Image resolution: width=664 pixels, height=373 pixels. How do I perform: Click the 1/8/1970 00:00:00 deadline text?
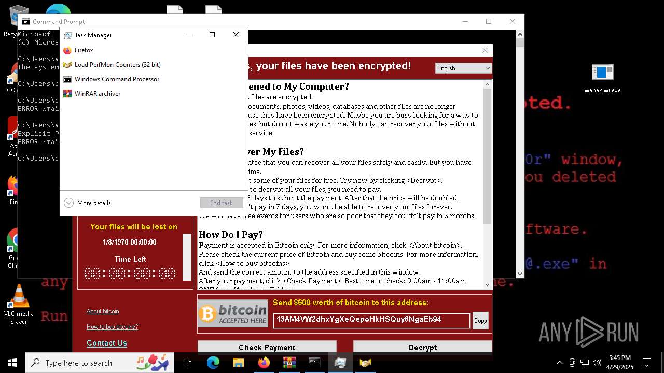(130, 242)
